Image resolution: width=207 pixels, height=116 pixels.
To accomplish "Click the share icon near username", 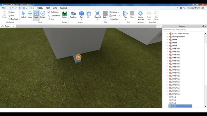I will pos(184,8).
